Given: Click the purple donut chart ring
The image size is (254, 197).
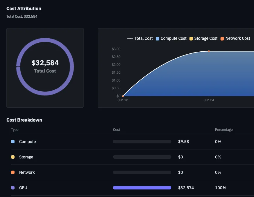Looking at the screenshot, I should [45, 40].
